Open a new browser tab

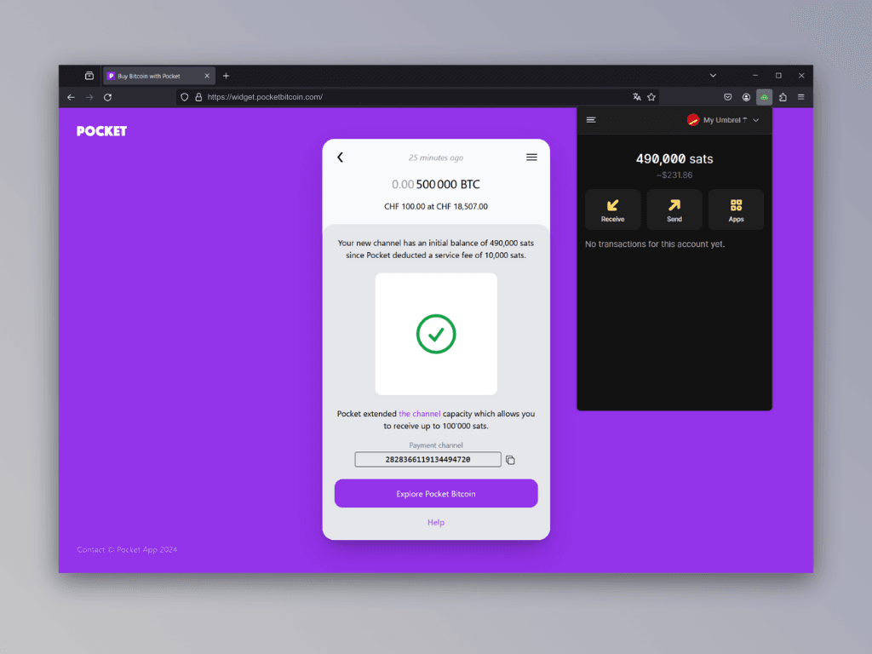(227, 76)
